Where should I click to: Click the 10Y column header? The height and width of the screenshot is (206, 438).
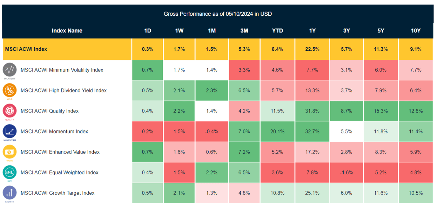click(x=415, y=31)
